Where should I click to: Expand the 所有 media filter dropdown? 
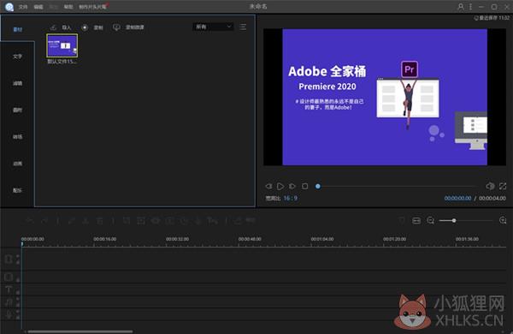213,27
